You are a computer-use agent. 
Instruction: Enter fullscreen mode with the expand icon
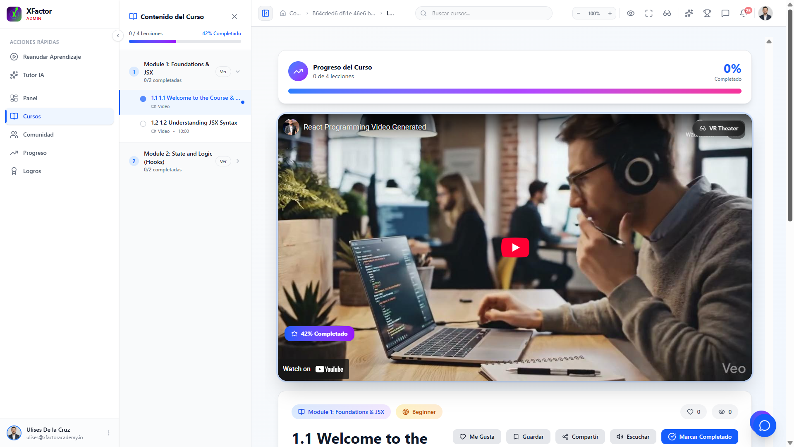649,13
